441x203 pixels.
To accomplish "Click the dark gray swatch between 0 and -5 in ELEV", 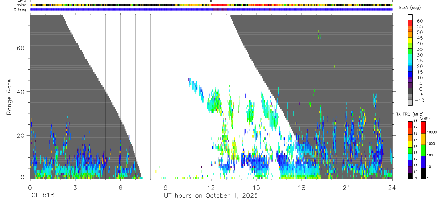I will [x=410, y=92].
